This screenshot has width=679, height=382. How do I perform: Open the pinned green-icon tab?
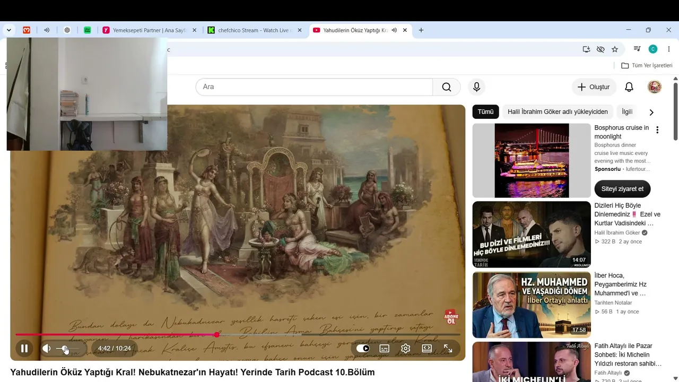click(88, 30)
